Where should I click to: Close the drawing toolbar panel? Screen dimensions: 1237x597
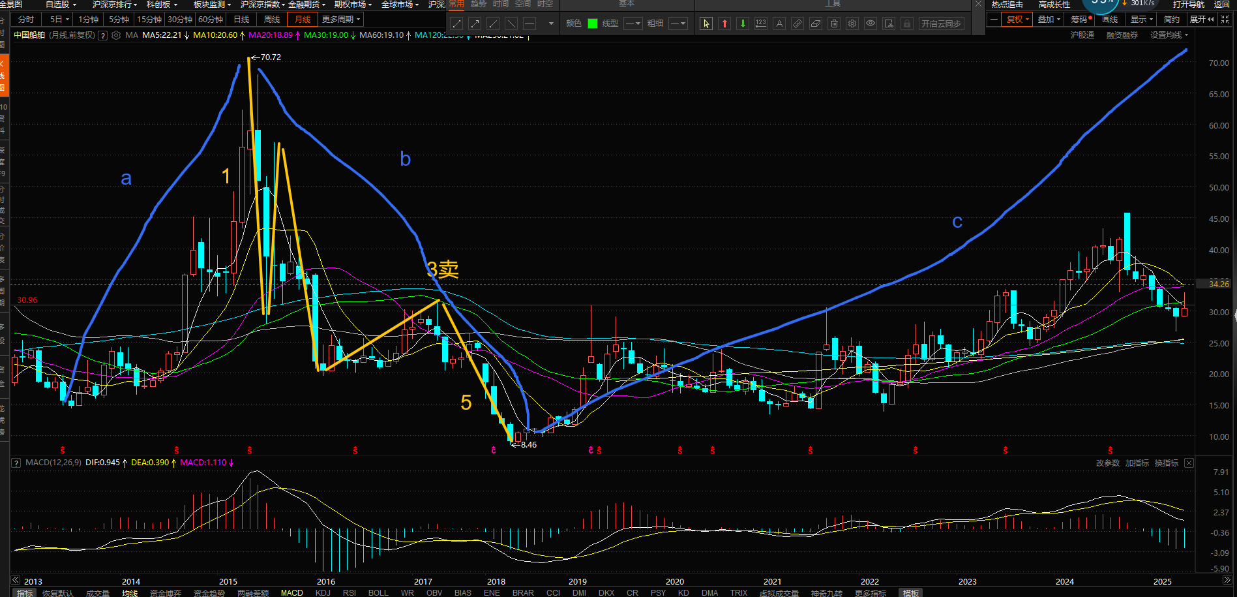click(978, 4)
